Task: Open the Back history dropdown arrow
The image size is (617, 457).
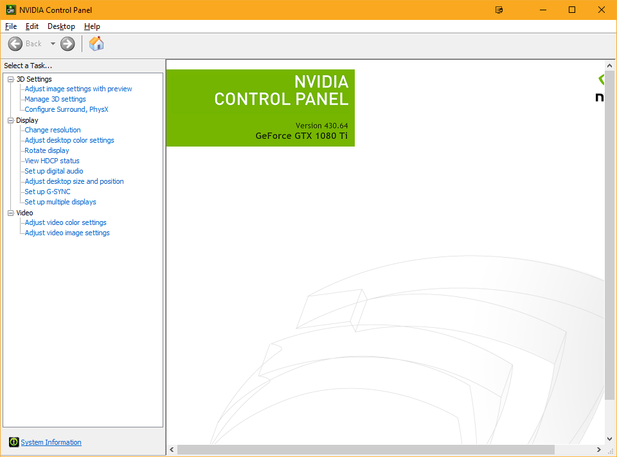Action: (53, 44)
